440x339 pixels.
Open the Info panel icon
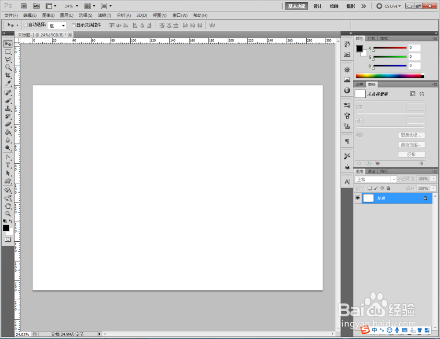tap(347, 90)
